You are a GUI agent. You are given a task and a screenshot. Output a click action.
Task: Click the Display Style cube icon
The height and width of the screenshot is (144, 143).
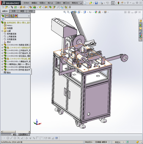tap(84, 12)
